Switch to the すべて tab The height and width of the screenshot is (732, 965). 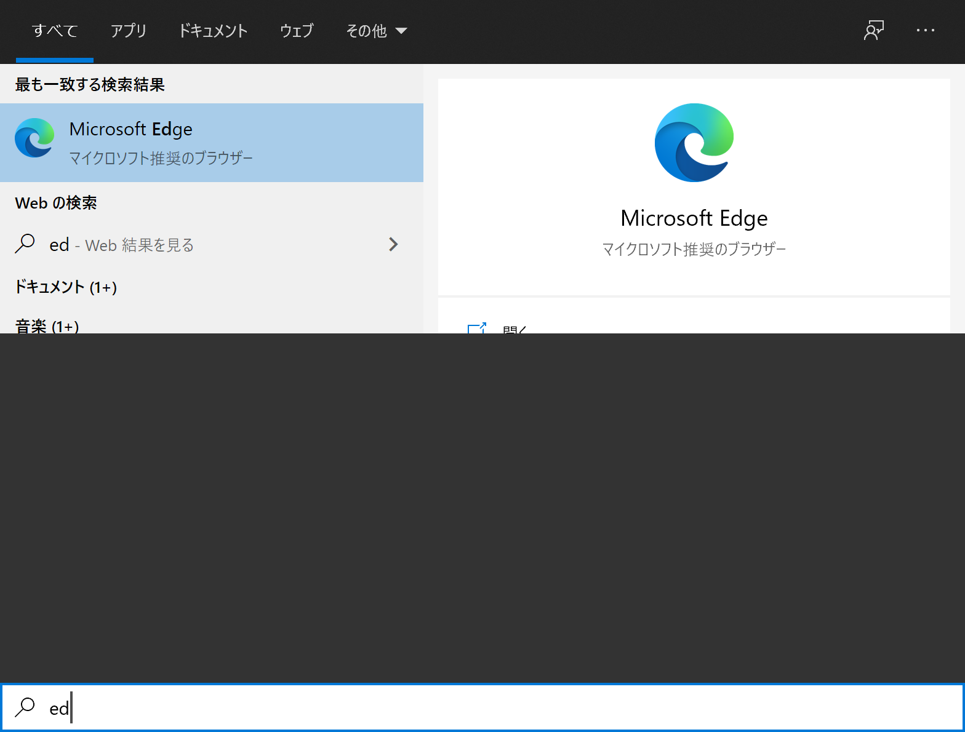pos(55,31)
